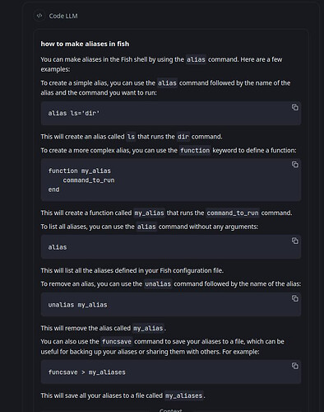Click the unalias my_alias code text
Screen dimensions: 324x412
(x=77, y=305)
